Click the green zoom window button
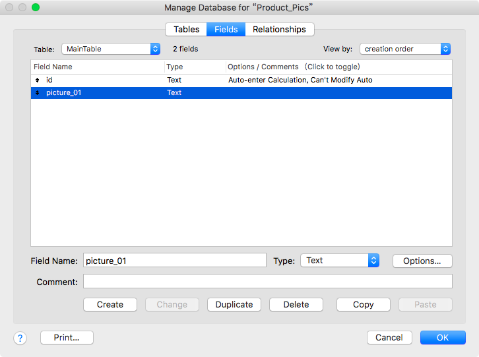479x357 pixels. (36, 7)
